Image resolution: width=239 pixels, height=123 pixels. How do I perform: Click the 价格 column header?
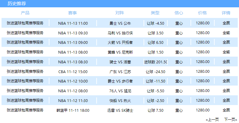[x=202, y=13]
